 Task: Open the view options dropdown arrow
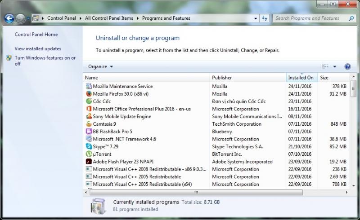coord(335,66)
